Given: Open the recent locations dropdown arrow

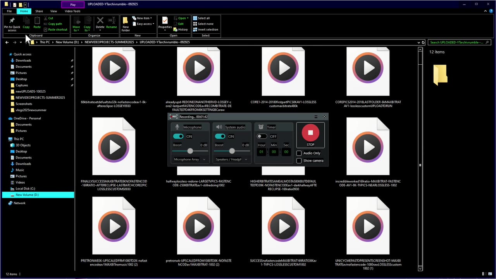Looking at the screenshot, I should [x=21, y=42].
